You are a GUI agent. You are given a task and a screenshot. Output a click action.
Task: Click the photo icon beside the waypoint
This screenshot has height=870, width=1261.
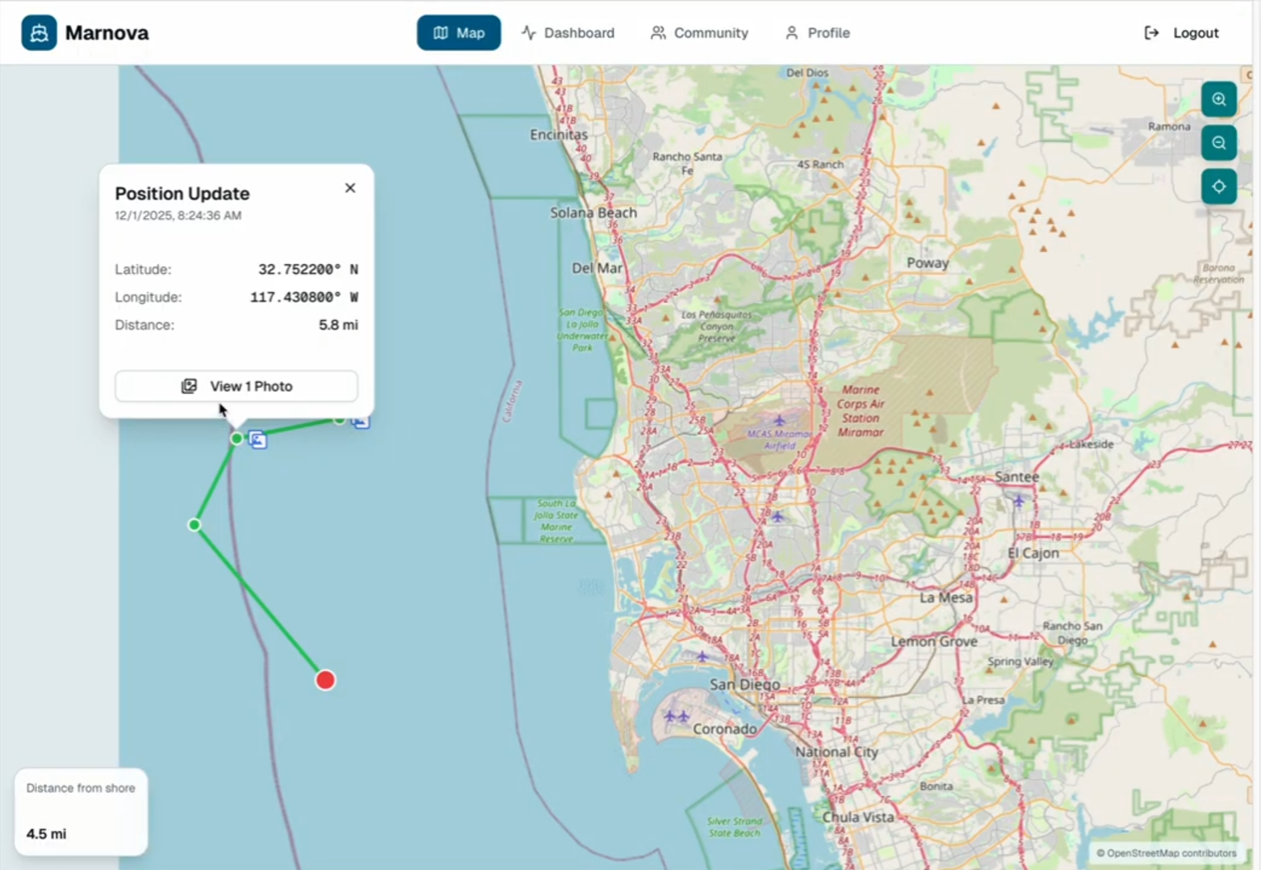point(258,439)
